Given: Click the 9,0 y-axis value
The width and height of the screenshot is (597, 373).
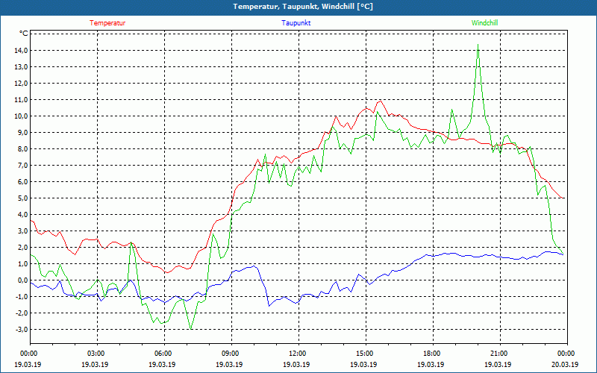Looking at the screenshot, I should click(22, 132).
